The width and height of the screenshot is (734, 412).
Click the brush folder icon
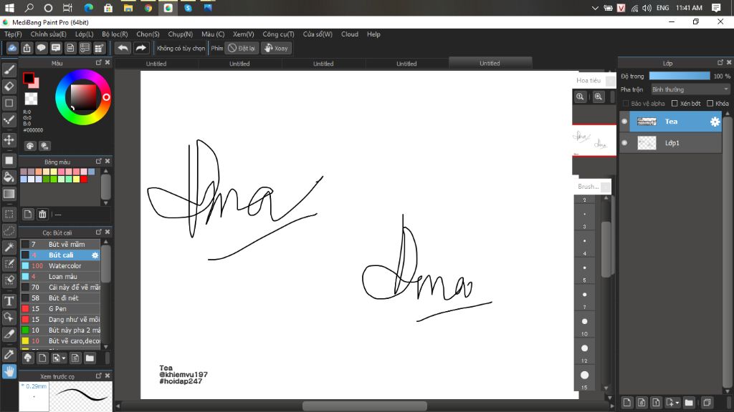click(x=90, y=358)
